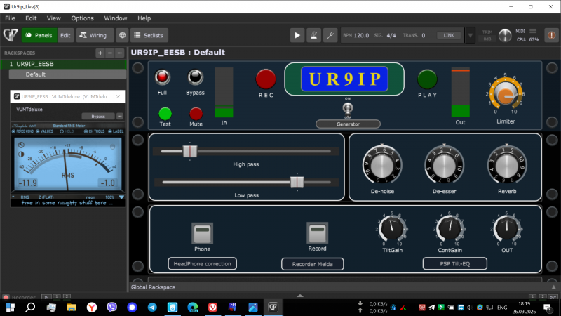Open the Options menu
The height and width of the screenshot is (316, 561).
click(x=82, y=18)
